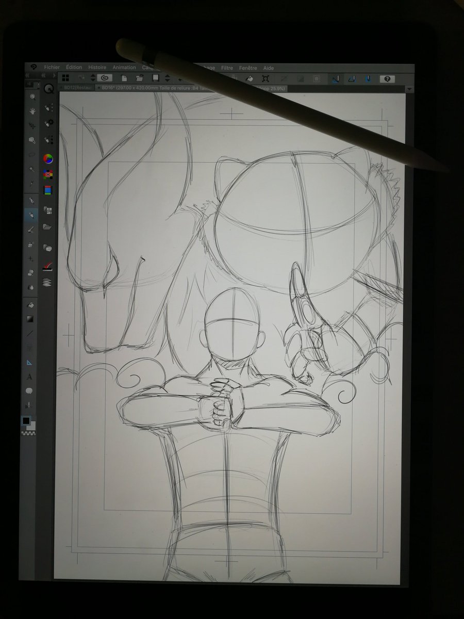Screen dimensions: 464x619
Task: Open the Sub Tool panel
Action: pyautogui.click(x=49, y=108)
